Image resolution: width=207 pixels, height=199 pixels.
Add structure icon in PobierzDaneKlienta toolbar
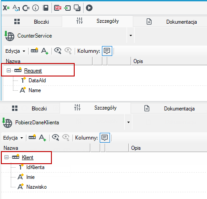[32, 137]
